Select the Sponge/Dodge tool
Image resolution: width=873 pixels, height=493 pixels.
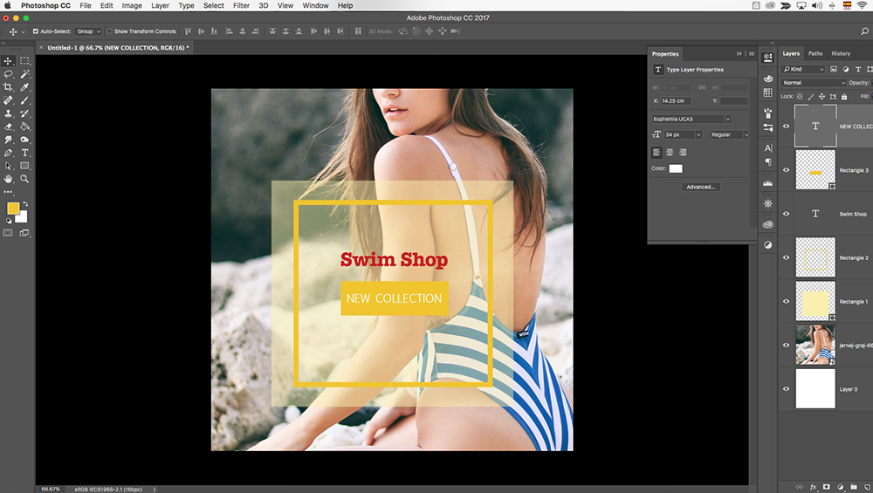tap(25, 140)
